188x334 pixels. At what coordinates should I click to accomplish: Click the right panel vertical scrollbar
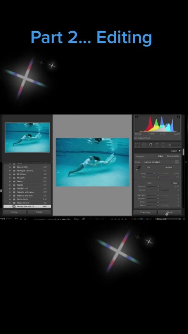[183, 152]
